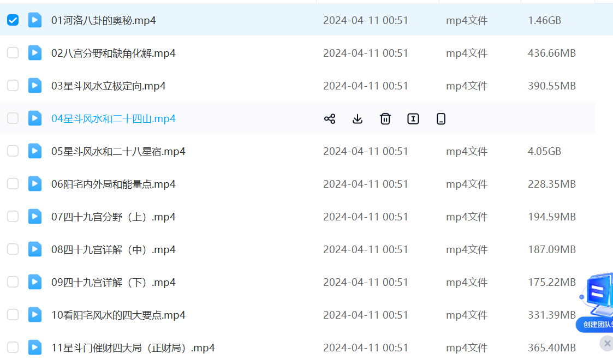Open the highlighted 04星斗风水和二十四山.mp4 link
This screenshot has height=359, width=613.
(x=114, y=118)
